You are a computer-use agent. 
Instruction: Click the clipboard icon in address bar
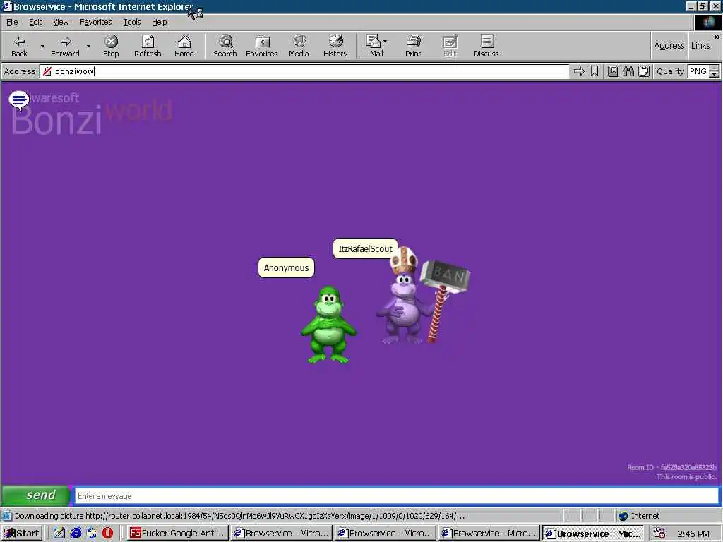(x=644, y=71)
